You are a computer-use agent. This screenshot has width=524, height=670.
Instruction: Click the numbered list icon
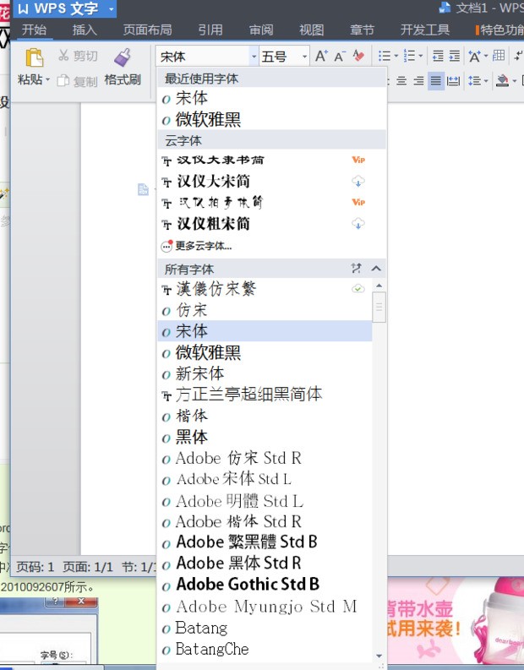(409, 56)
